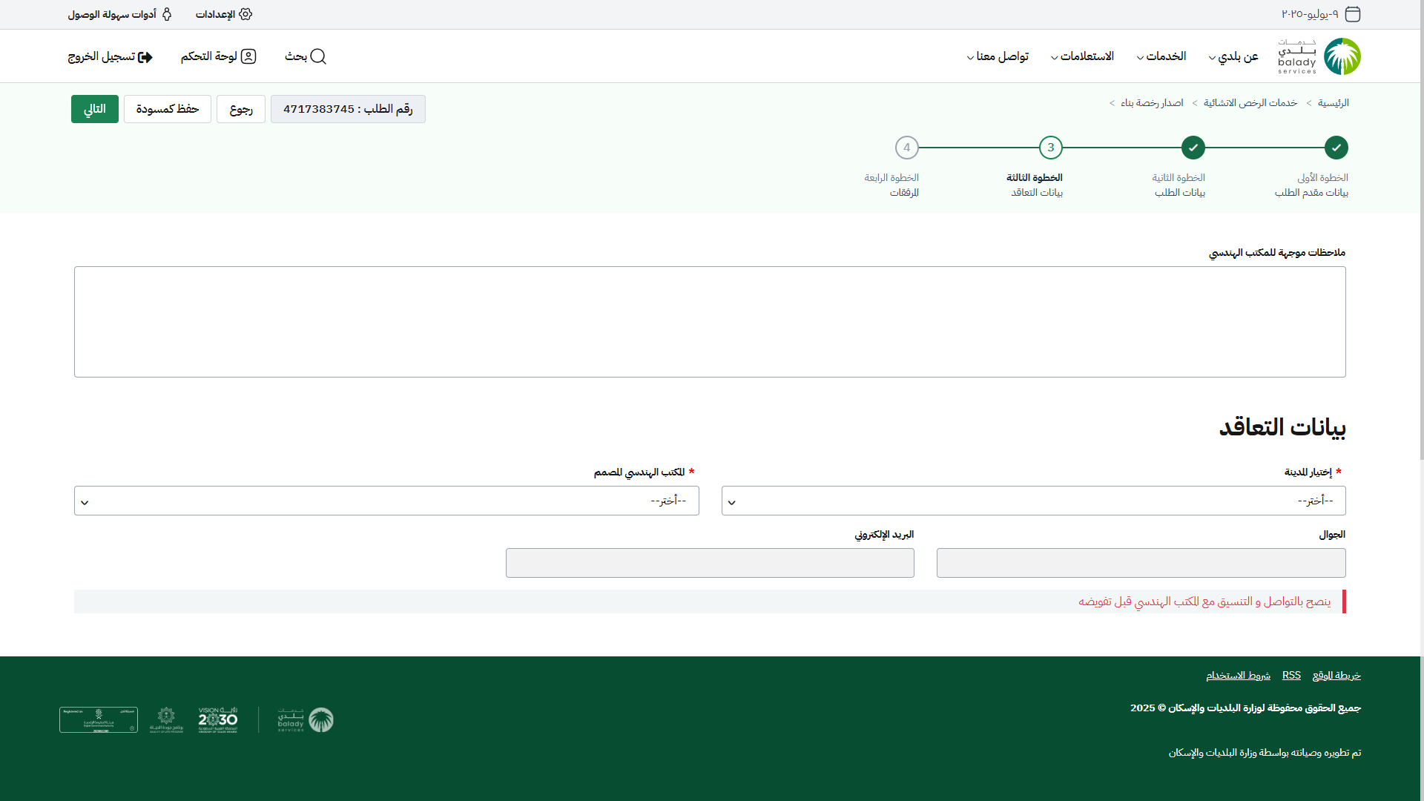Open the RSS footer link
Screen dimensions: 1424x801
(1291, 675)
